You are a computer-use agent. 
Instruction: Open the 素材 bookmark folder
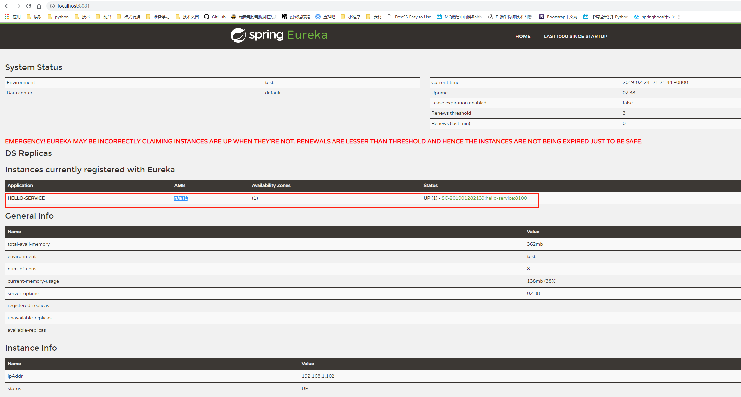pyautogui.click(x=374, y=17)
